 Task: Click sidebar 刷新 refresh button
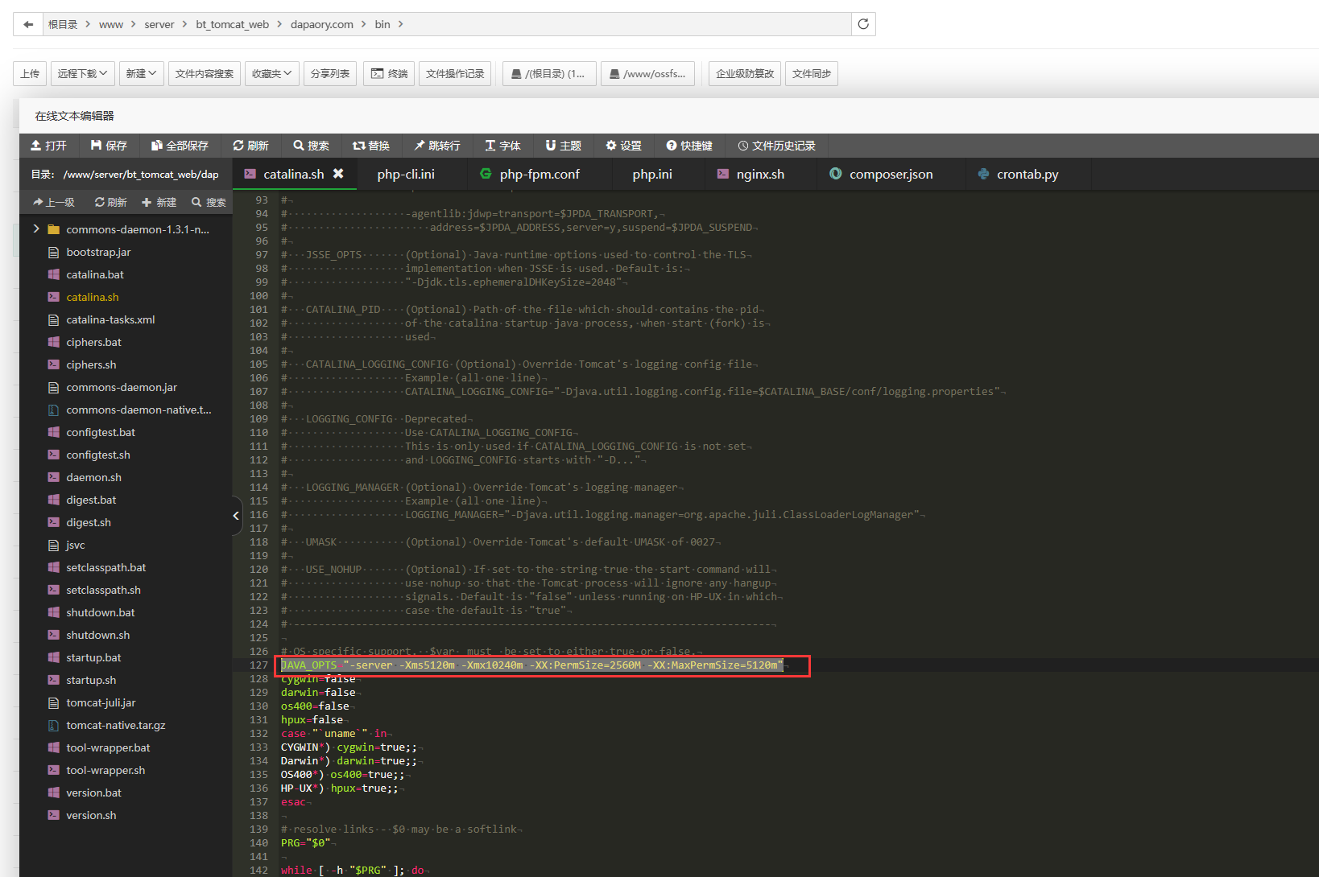pos(111,202)
